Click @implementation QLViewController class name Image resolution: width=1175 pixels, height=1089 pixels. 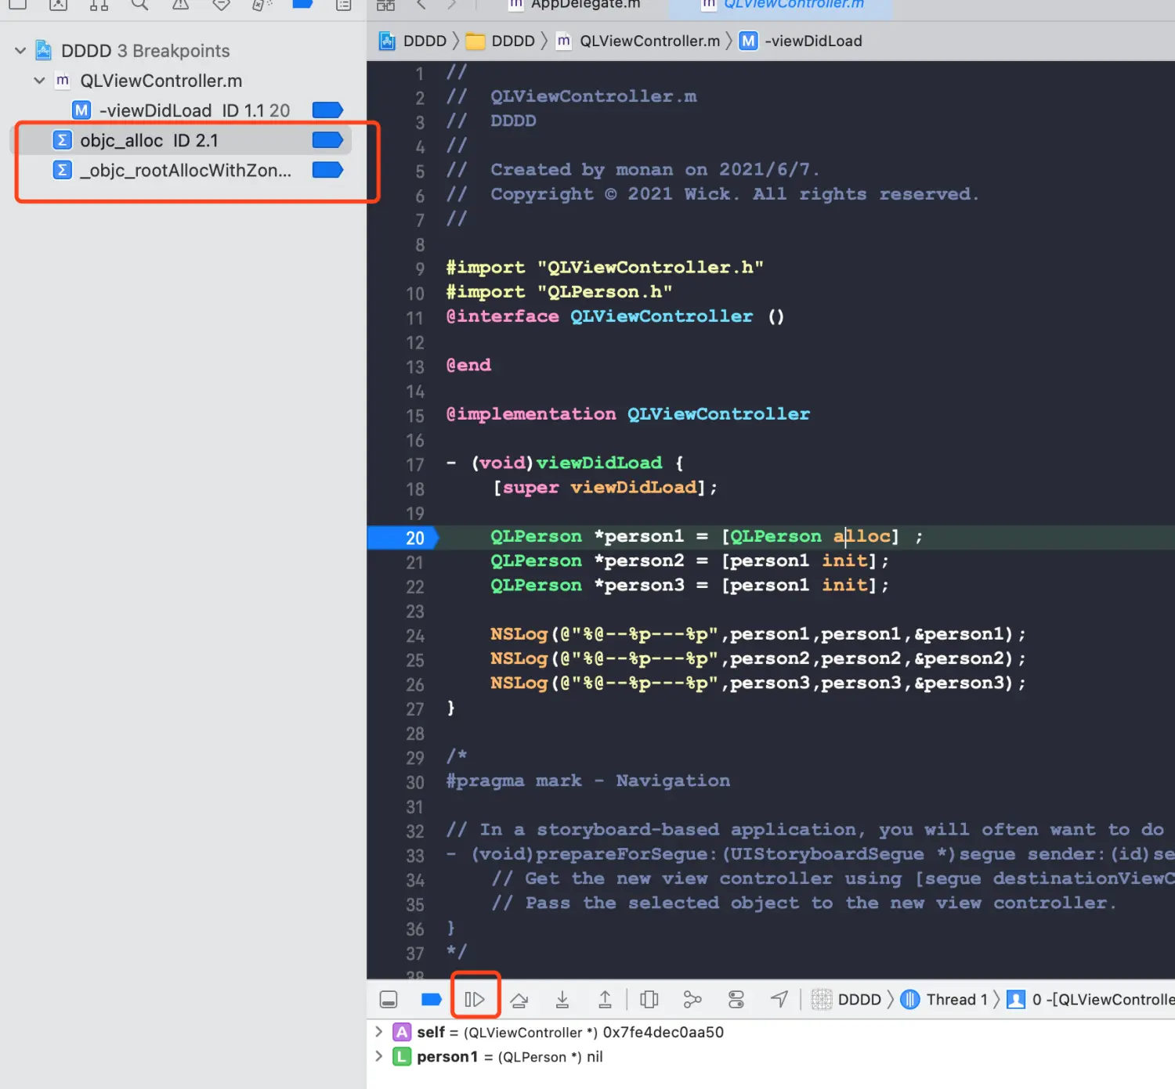(x=718, y=413)
